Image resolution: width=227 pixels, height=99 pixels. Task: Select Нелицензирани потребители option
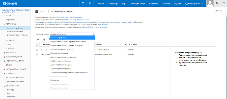point(72,49)
